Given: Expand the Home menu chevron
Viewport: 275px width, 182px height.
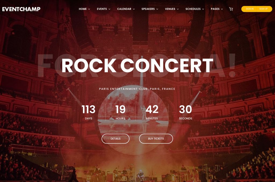Looking at the screenshot, I should (x=89, y=9).
